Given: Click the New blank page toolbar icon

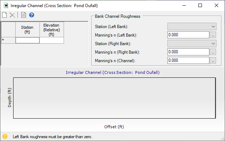Looking at the screenshot, I should coord(5,15).
